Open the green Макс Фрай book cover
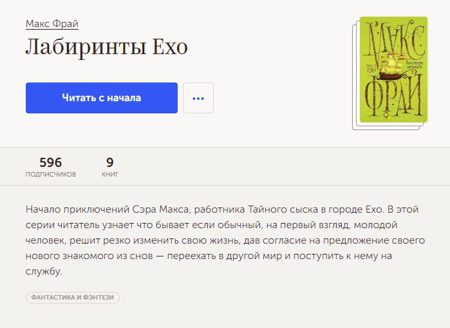The image size is (450, 328). click(393, 70)
